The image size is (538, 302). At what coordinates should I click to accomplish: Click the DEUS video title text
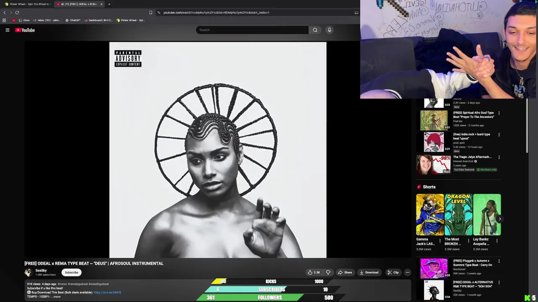(x=94, y=263)
